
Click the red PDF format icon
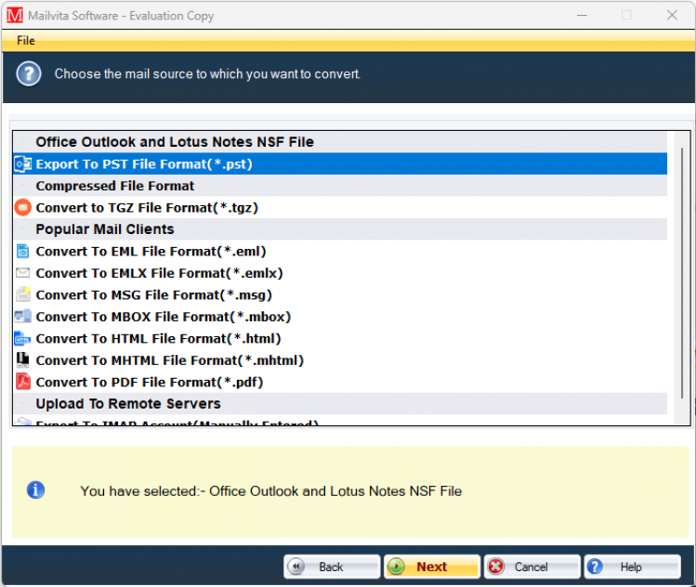pos(22,382)
